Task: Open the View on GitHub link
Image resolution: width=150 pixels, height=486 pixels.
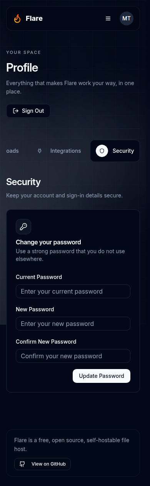Action: pos(42,464)
